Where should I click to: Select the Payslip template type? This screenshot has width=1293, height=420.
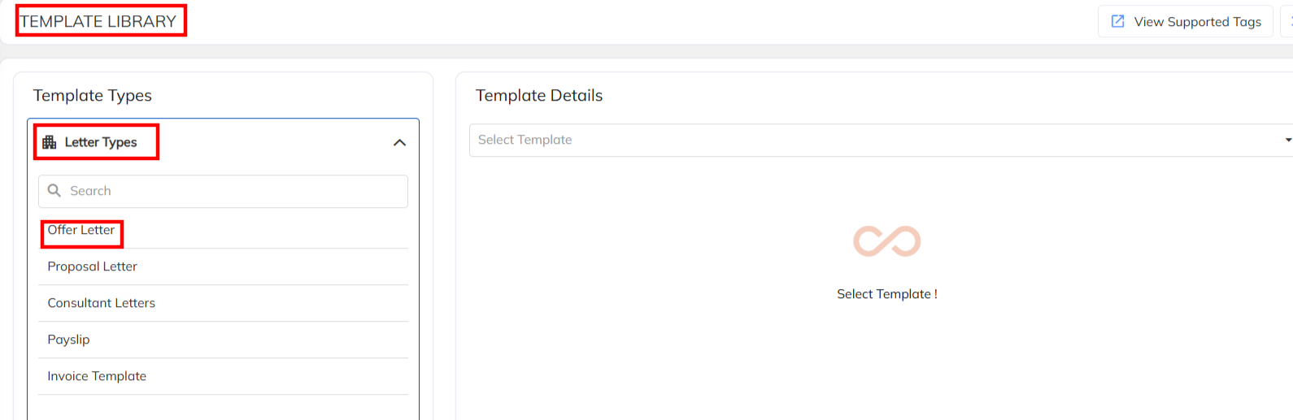[68, 340]
